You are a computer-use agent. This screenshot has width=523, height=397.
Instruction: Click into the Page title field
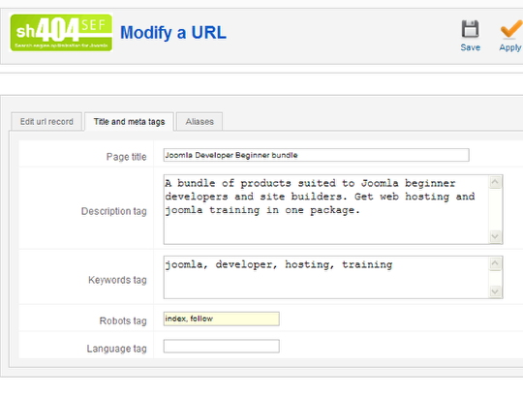[316, 155]
